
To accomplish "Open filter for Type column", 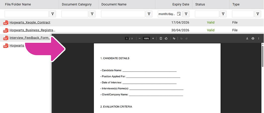I will pyautogui.click(x=258, y=14).
